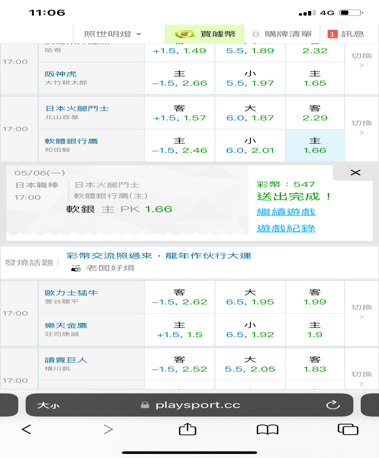
Task: Tap 軟銀 主 PK 1.66 slip summary
Action: [x=119, y=209]
